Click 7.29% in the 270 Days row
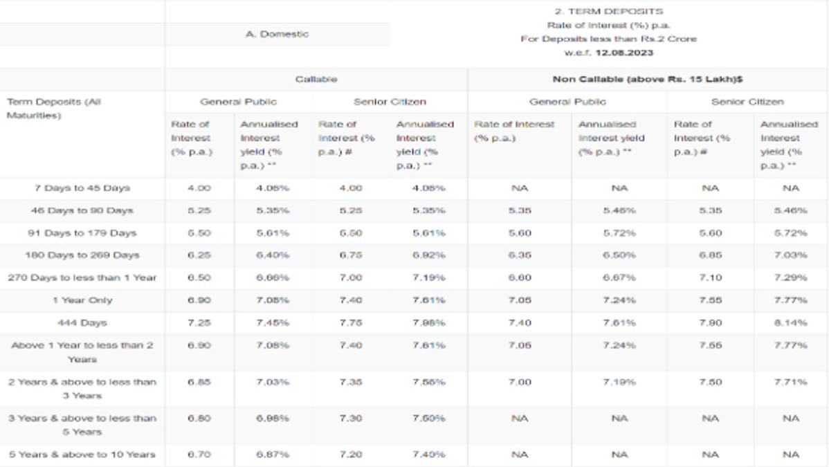829x467 pixels. pos(791,277)
